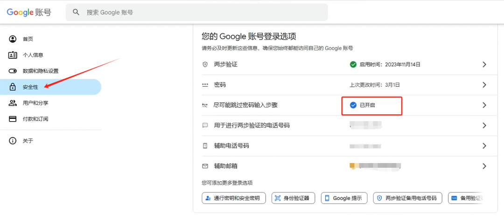
Task: Expand the 密码 row chevron
Action: pos(484,85)
